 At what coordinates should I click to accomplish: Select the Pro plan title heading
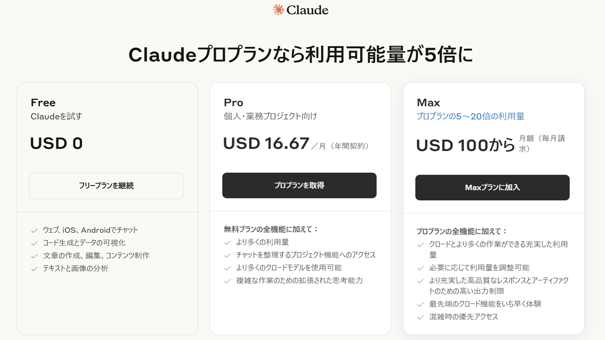coord(233,103)
